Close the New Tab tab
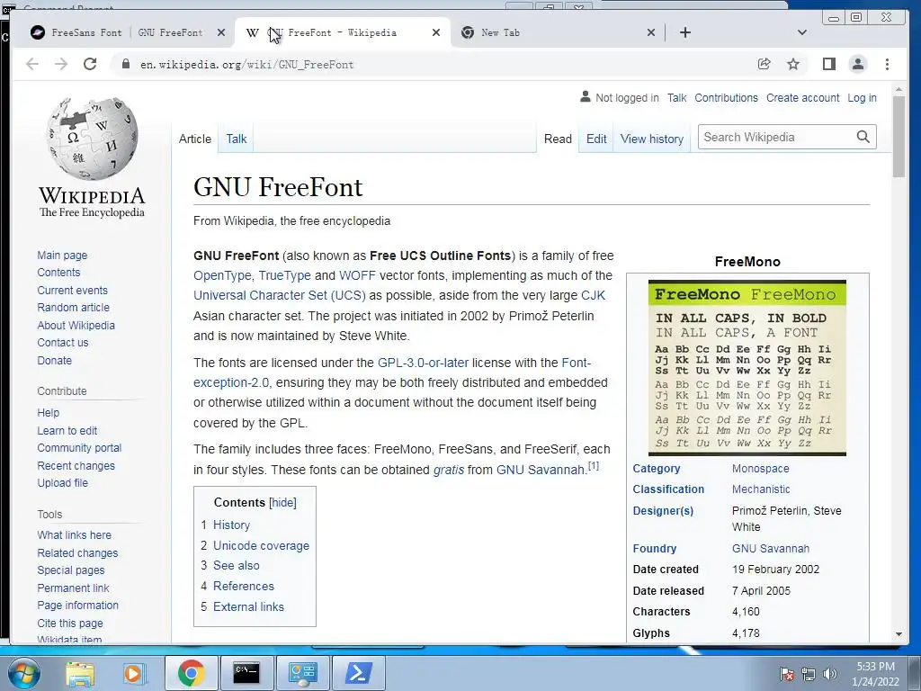921x691 pixels. tap(651, 33)
